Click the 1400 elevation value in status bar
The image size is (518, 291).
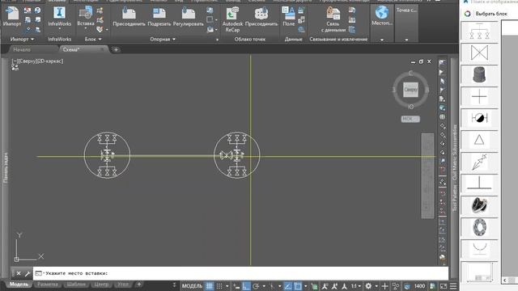[x=419, y=285]
